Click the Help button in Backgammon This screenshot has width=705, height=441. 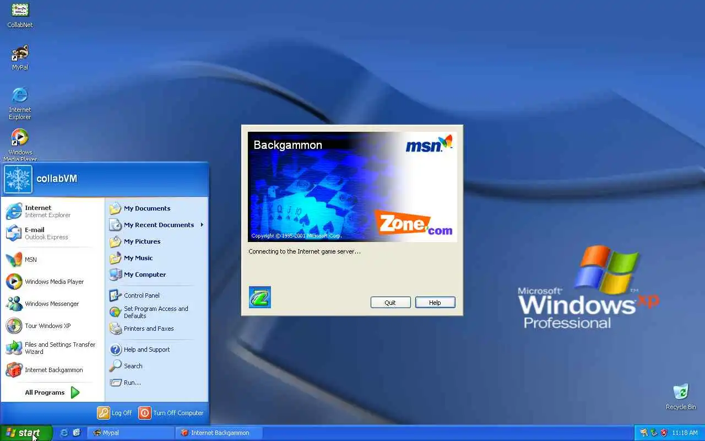click(435, 303)
